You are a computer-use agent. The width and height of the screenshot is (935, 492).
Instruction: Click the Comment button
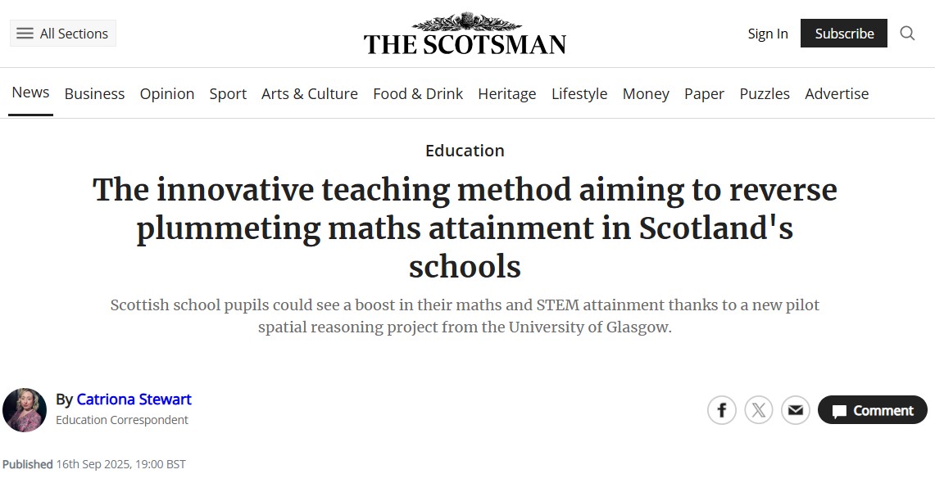tap(873, 410)
